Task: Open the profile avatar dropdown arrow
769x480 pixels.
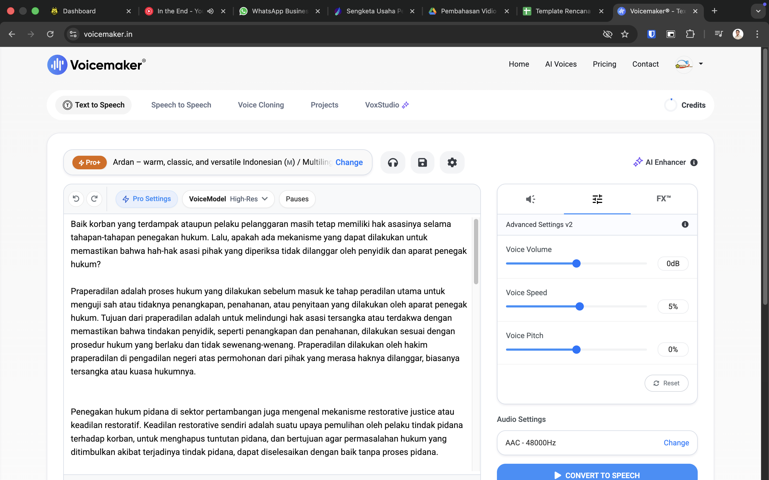Action: (701, 64)
